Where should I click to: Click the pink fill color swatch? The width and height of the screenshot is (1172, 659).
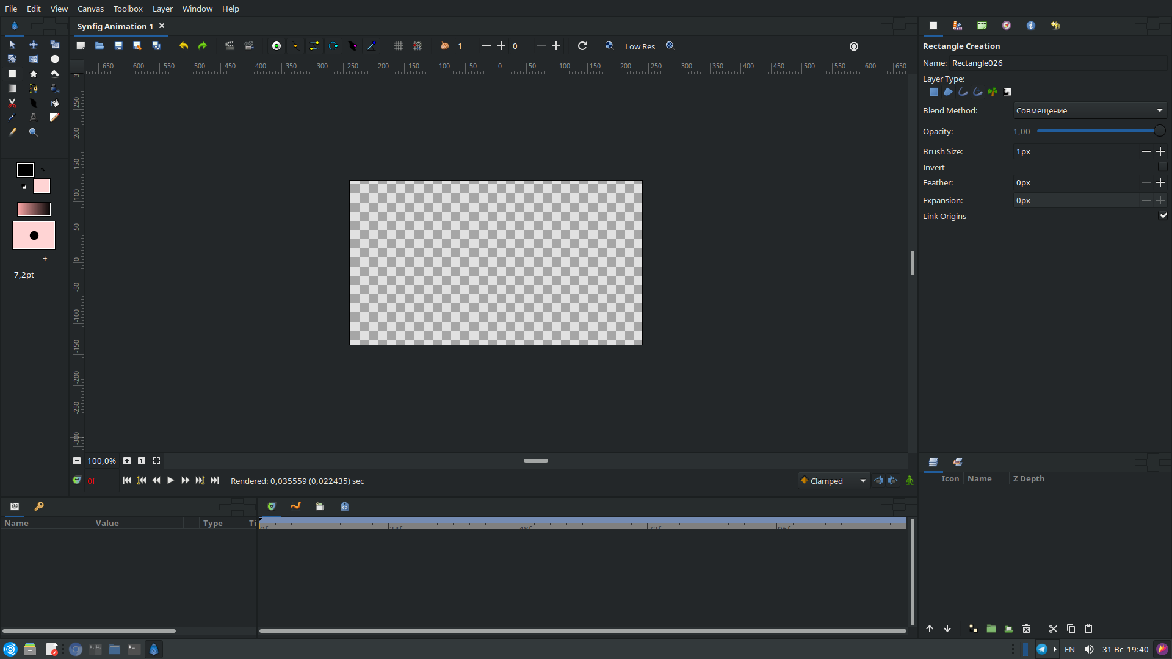(42, 185)
